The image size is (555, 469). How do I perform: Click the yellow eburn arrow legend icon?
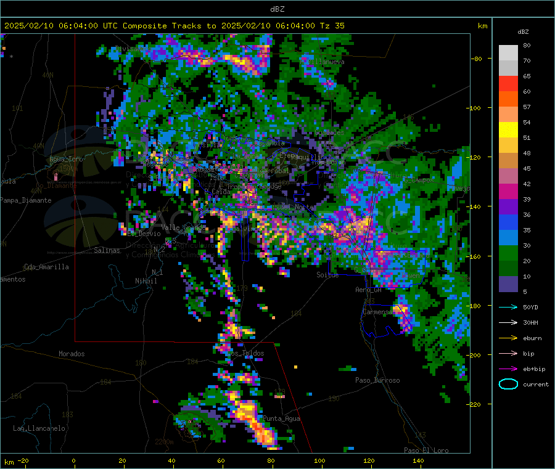[x=508, y=338]
